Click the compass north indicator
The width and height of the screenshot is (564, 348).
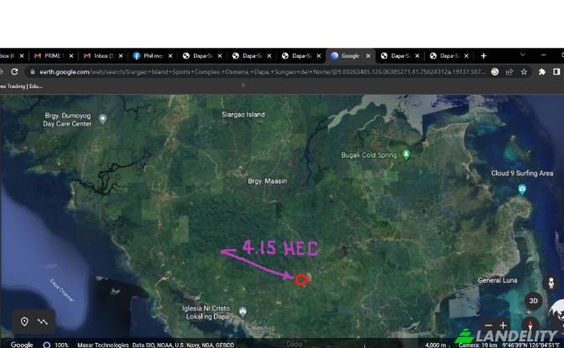tap(530, 323)
